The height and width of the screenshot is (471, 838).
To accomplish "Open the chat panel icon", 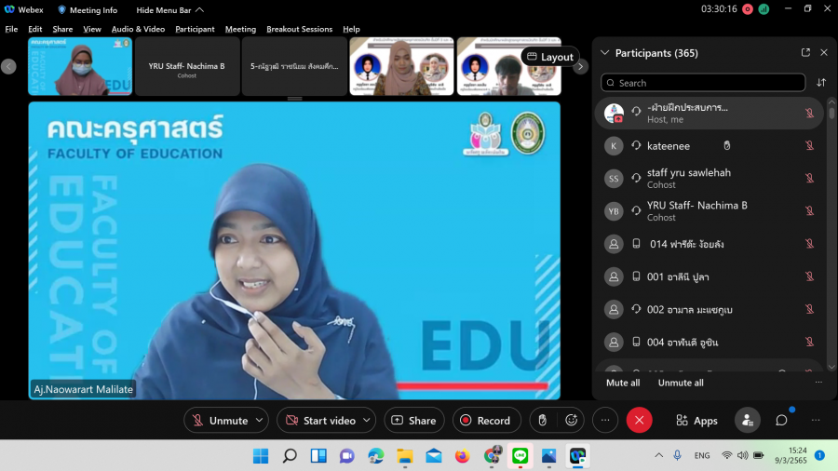I will tap(781, 421).
